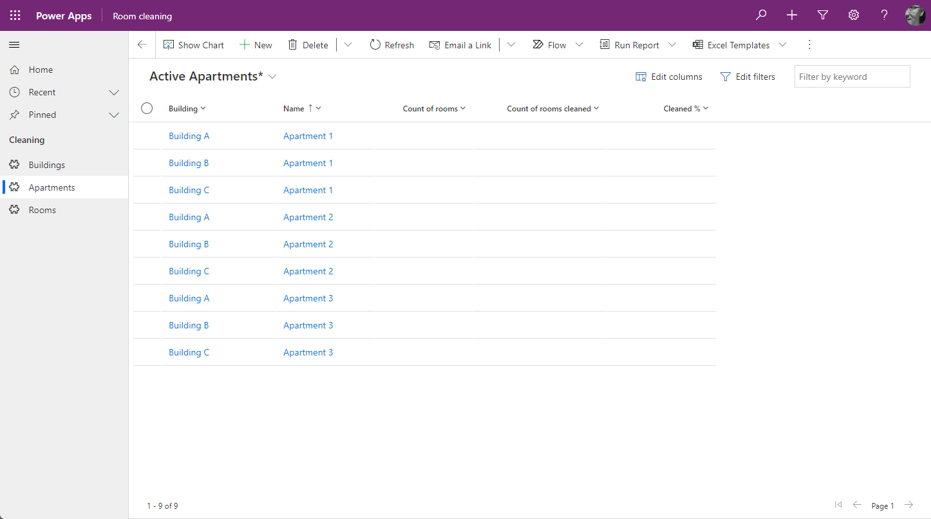
Task: Click the more commands ellipsis icon
Action: 809,45
